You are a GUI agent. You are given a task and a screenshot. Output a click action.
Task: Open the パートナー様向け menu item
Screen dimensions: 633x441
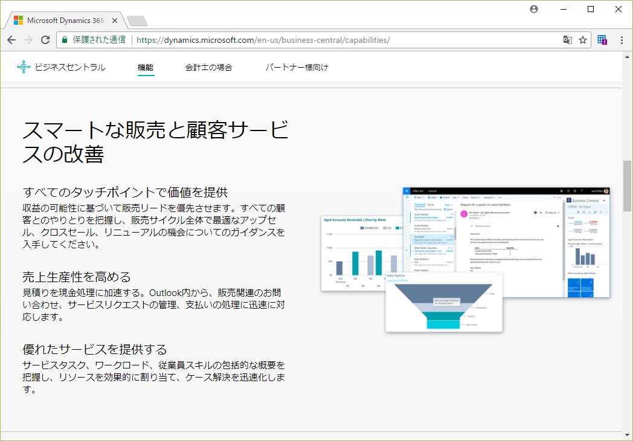[297, 68]
